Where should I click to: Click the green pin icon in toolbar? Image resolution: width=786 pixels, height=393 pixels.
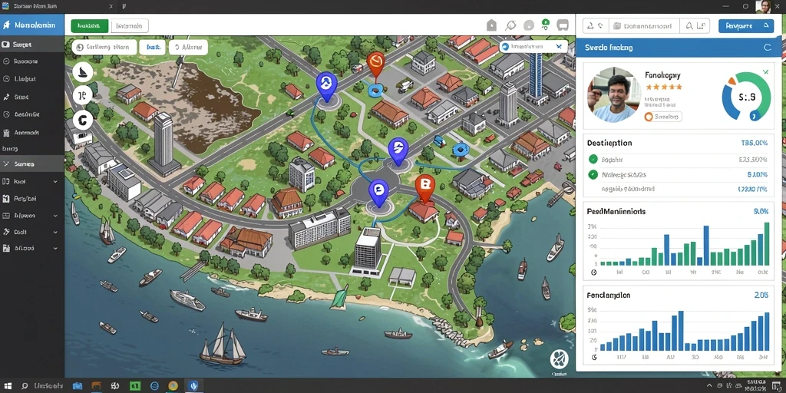[546, 25]
